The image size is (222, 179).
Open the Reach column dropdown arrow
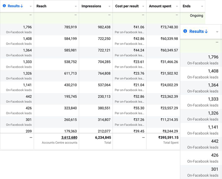[x=76, y=6]
